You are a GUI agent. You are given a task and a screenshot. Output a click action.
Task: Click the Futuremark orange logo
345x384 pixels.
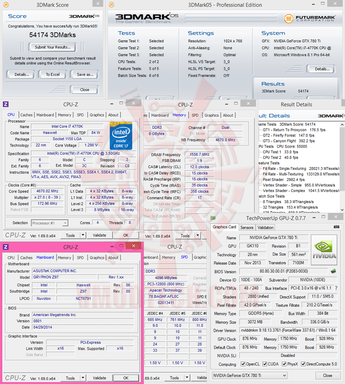click(x=288, y=19)
